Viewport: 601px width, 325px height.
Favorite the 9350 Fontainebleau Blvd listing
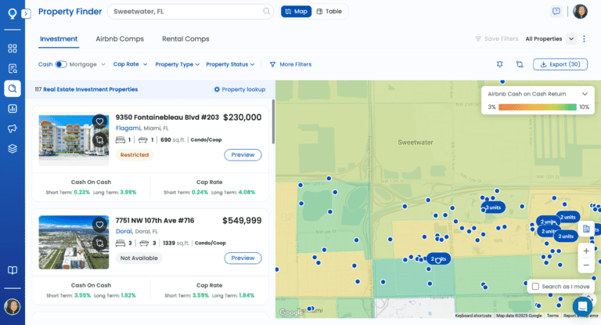99,121
